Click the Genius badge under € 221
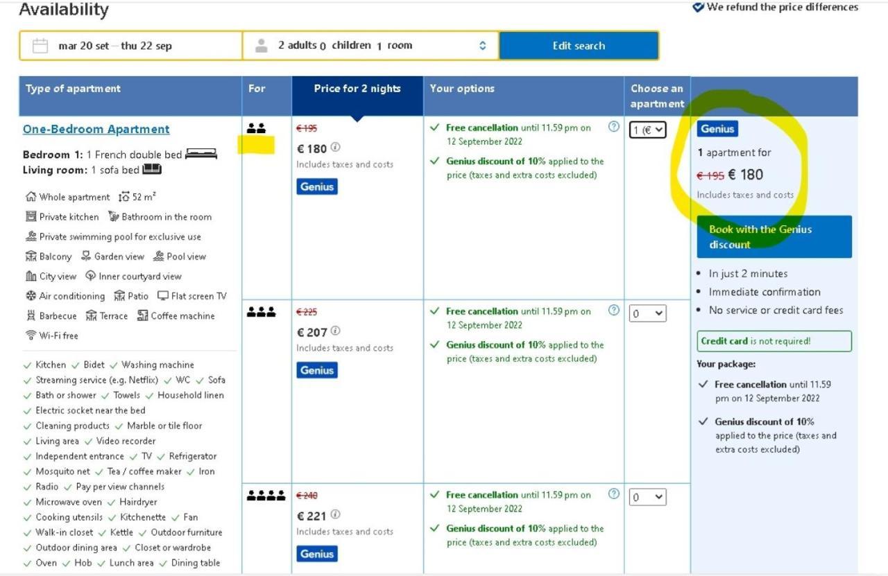The width and height of the screenshot is (888, 576). point(317,554)
